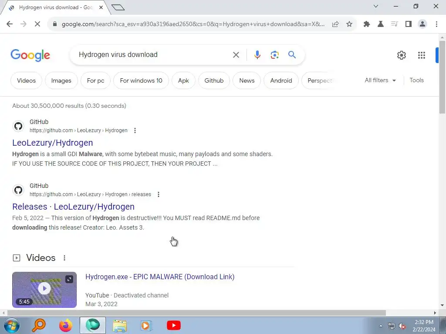Open the file explorer taskbar icon
Image resolution: width=446 pixels, height=334 pixels.
pyautogui.click(x=120, y=325)
